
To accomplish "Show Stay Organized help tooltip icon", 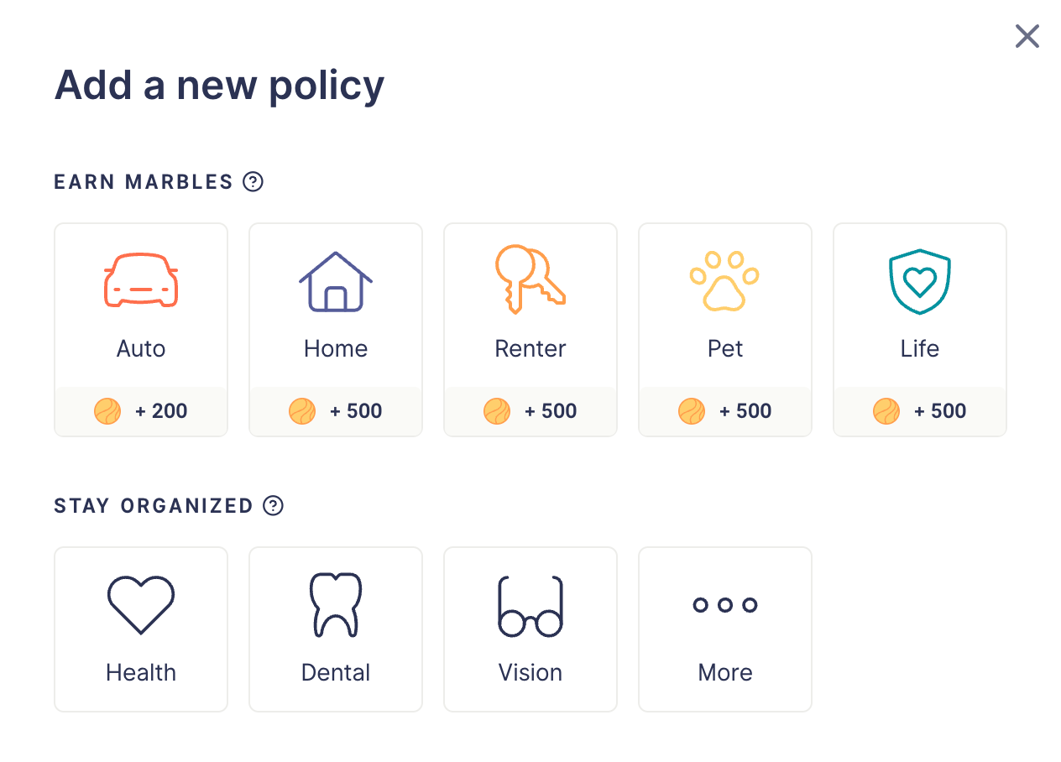I will pos(273,505).
